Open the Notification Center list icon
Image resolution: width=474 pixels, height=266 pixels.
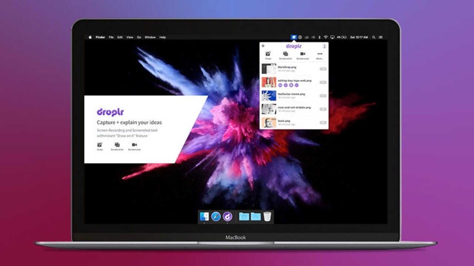(381, 37)
